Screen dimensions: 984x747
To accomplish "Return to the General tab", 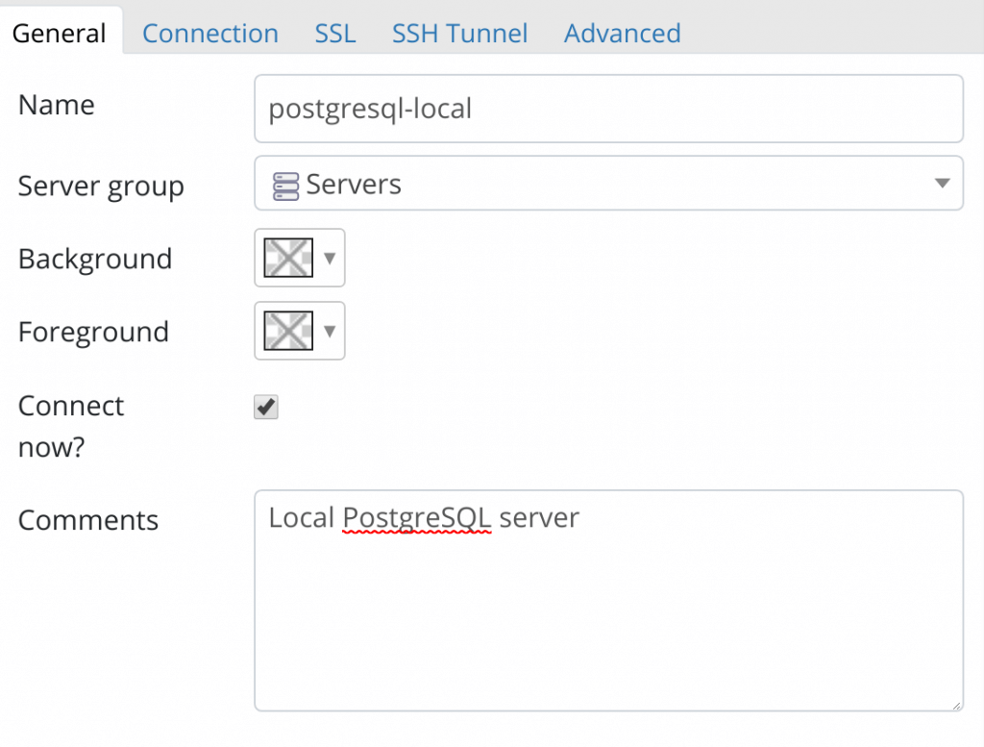I will (x=59, y=33).
